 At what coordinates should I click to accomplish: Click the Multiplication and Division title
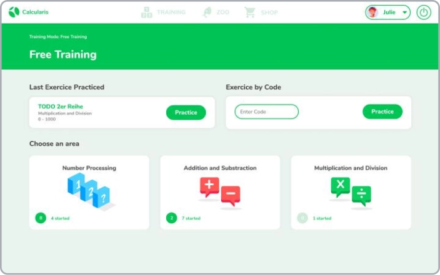[x=351, y=168]
